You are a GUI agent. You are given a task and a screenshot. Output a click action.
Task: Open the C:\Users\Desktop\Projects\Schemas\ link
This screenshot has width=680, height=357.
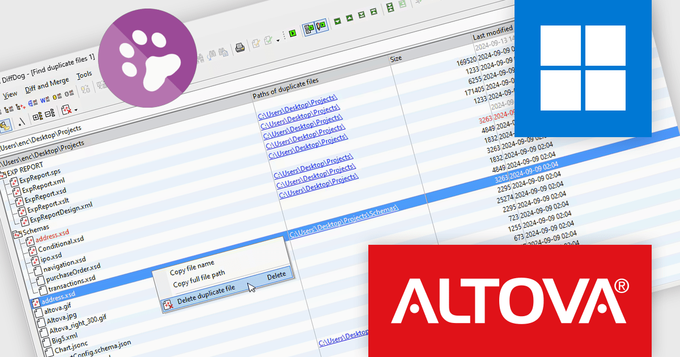[x=345, y=221]
